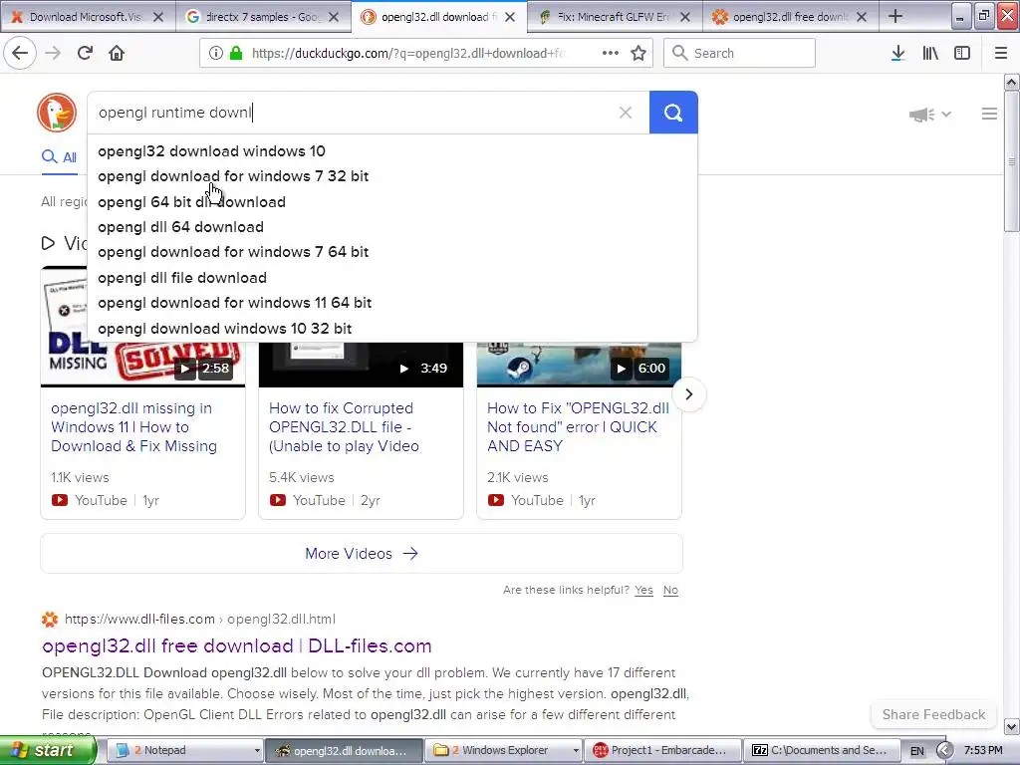The image size is (1020, 765).
Task: Open How to fix Corrupted OPENGL32.DLL video link
Action: pyautogui.click(x=344, y=426)
